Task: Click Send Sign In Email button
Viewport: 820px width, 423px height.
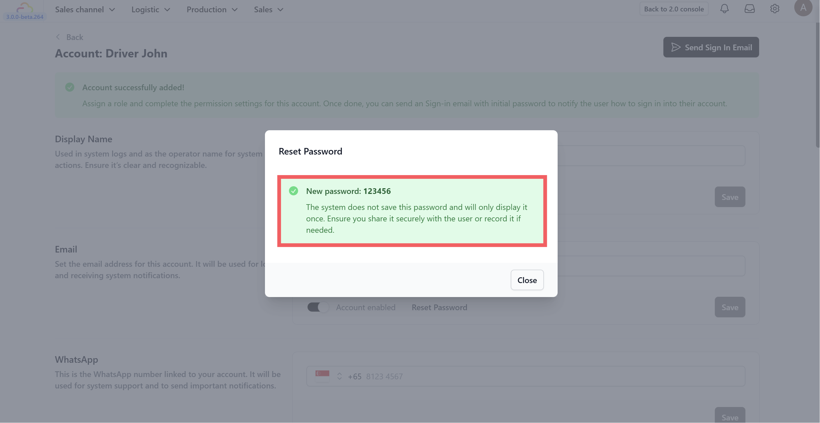Action: (x=711, y=47)
